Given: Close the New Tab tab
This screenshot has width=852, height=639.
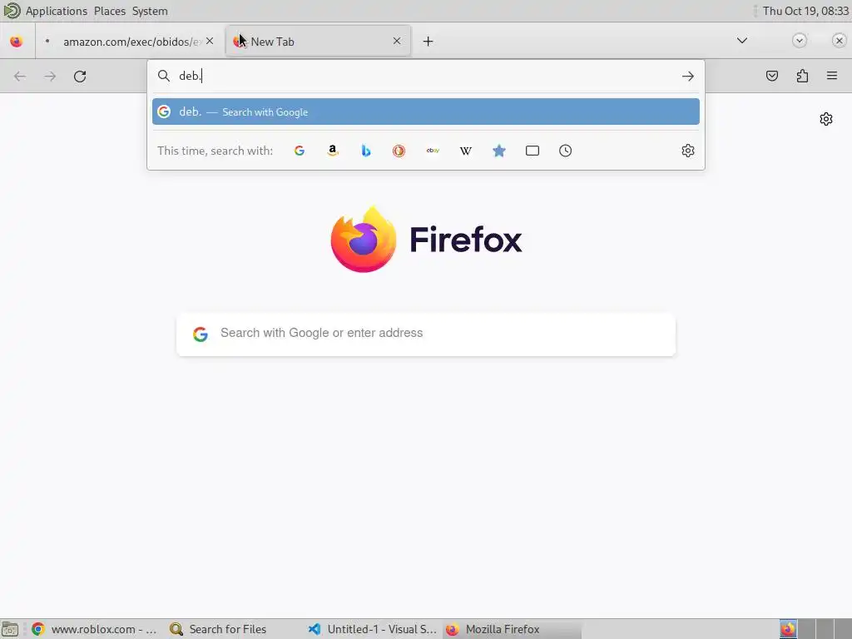Looking at the screenshot, I should (x=397, y=41).
